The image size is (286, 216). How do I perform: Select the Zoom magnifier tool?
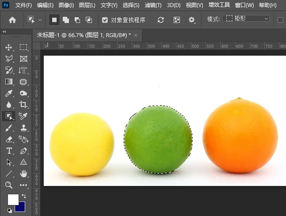pos(9,185)
